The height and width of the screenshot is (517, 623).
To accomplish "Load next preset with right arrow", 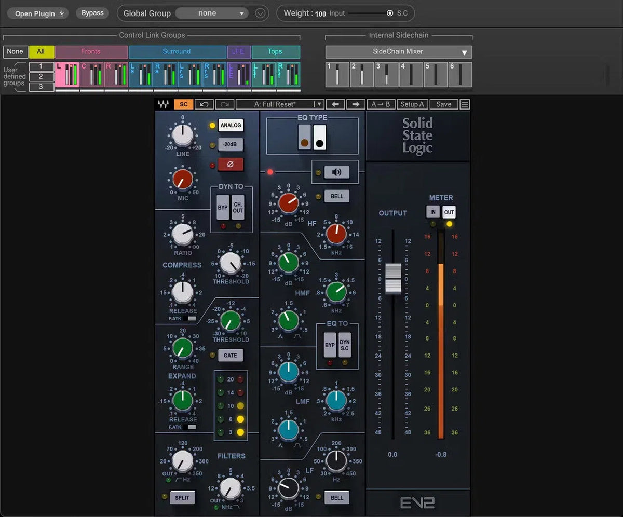I will (356, 104).
